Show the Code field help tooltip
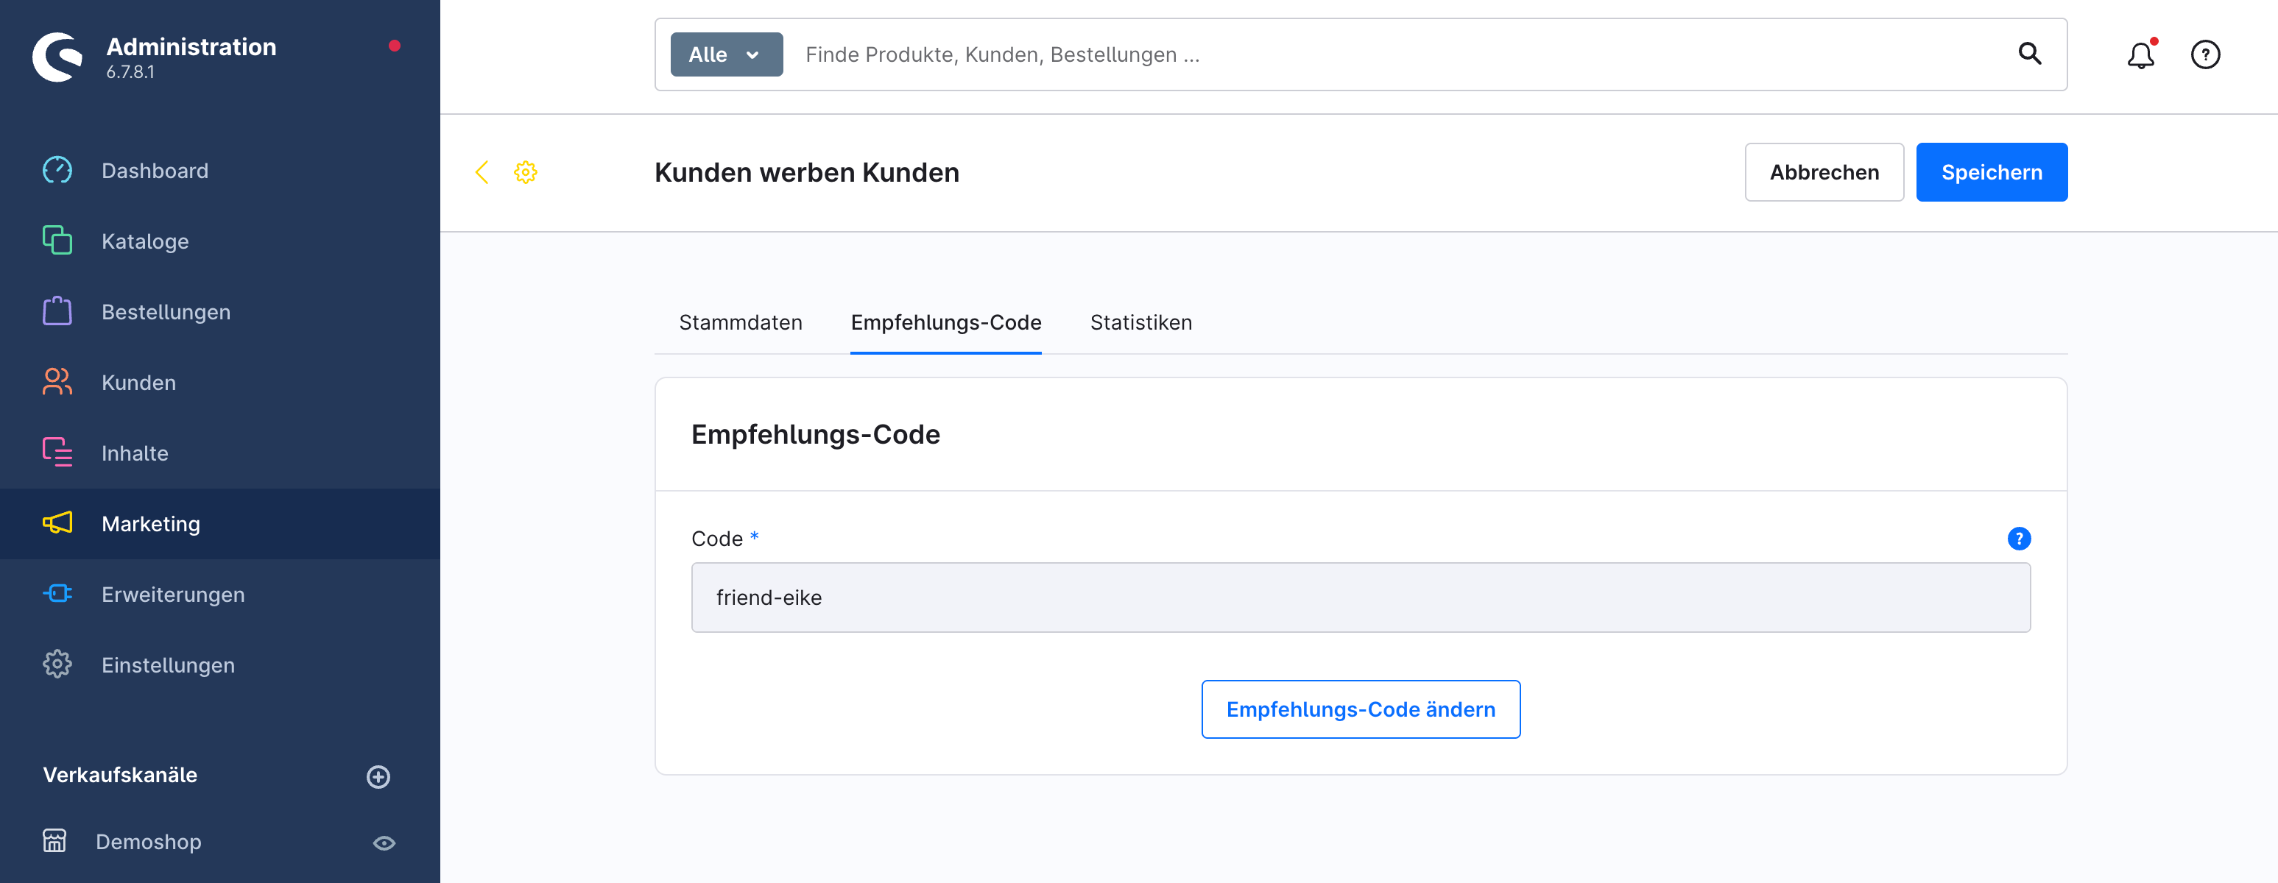Viewport: 2278px width, 883px height. click(x=2018, y=539)
